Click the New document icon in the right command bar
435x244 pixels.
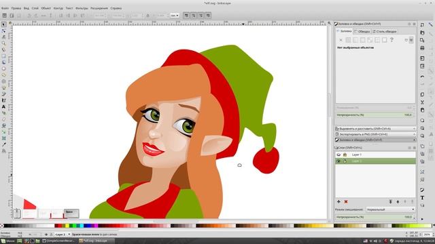(422, 25)
